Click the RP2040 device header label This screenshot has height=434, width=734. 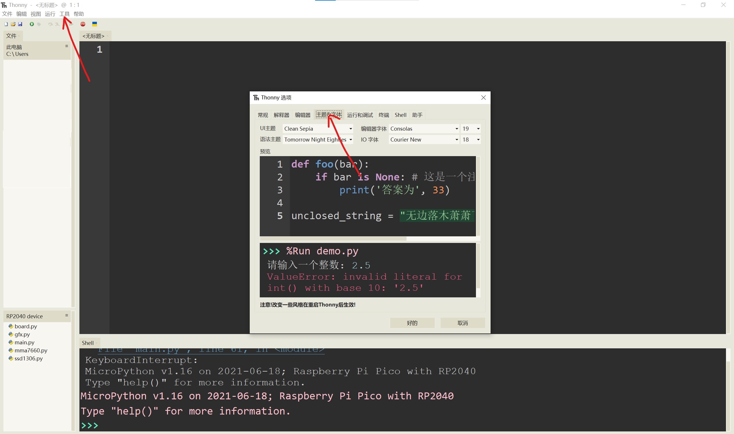[25, 316]
